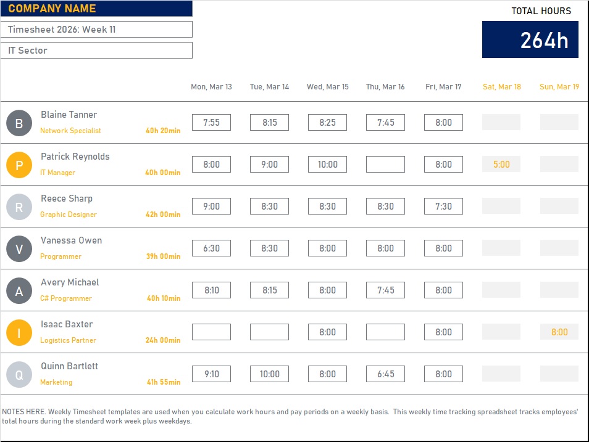
Task: Click Patrick Reynolds' empty Thursday hours box
Action: [x=385, y=165]
